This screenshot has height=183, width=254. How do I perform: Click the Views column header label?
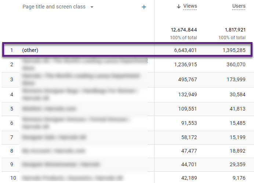[x=190, y=6]
